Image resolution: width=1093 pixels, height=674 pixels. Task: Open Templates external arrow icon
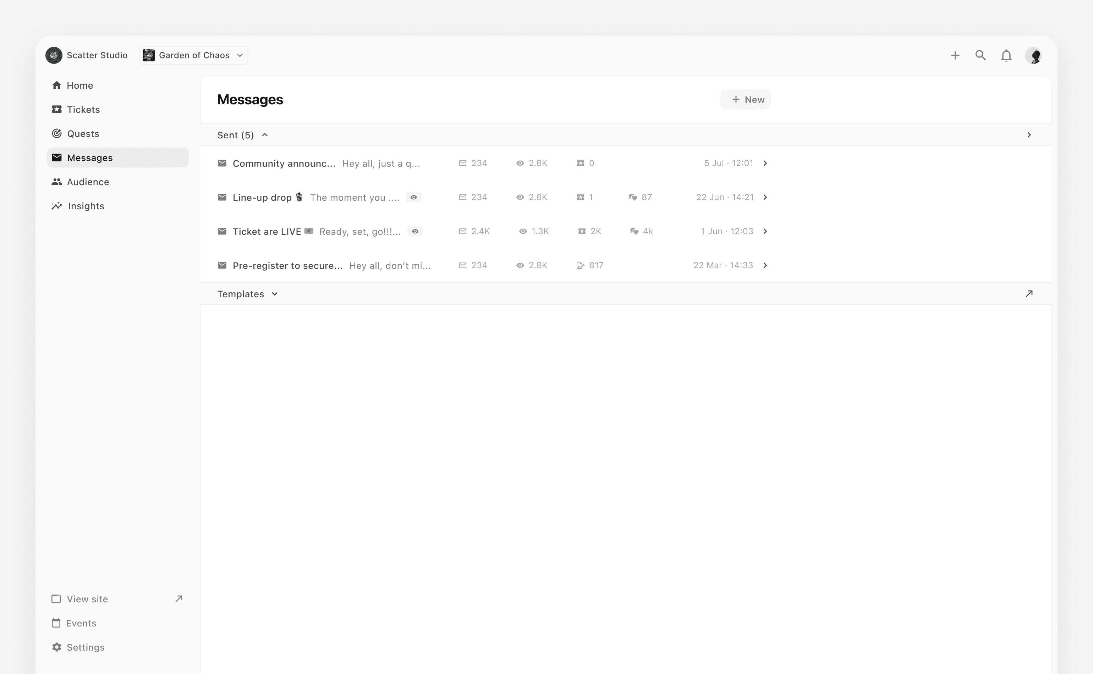click(1029, 294)
